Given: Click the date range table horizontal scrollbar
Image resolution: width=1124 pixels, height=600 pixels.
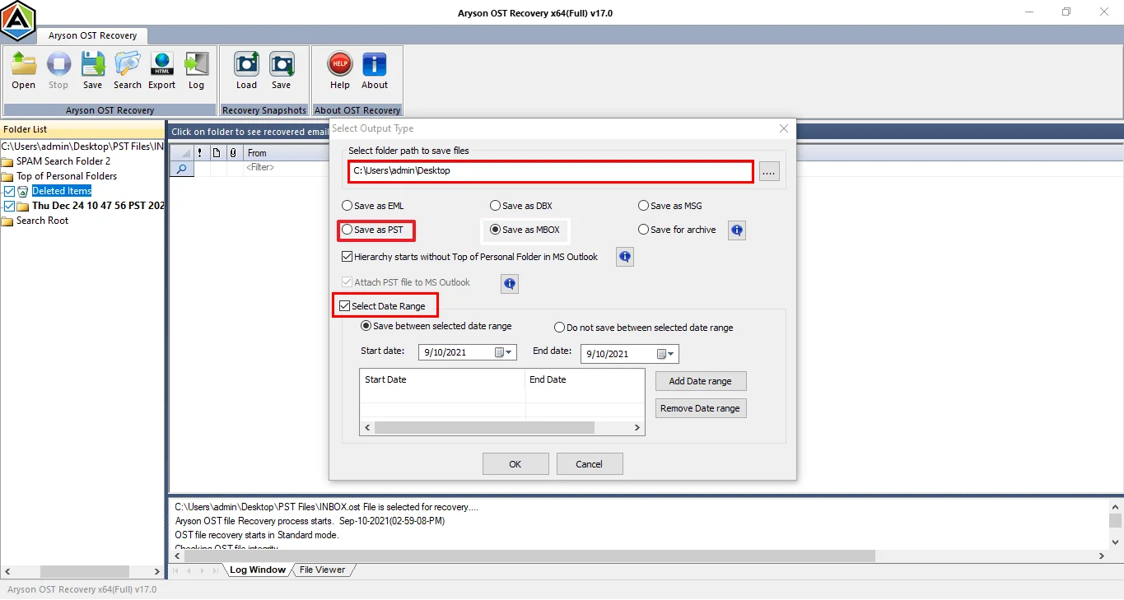Looking at the screenshot, I should (x=484, y=428).
